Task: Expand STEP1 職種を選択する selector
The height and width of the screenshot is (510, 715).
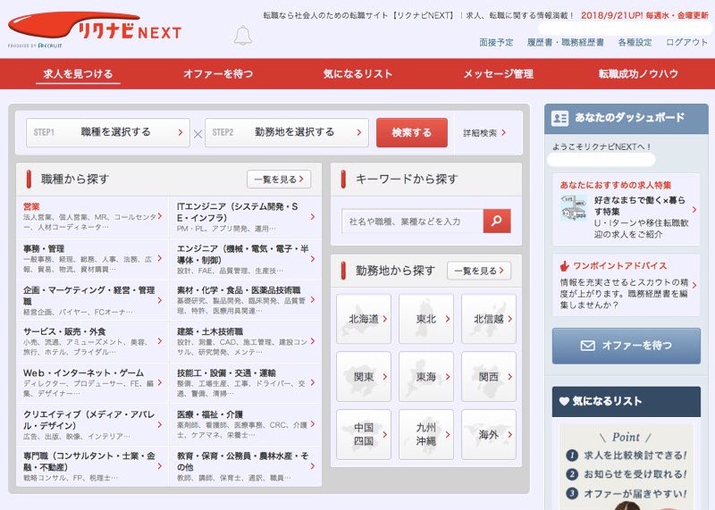Action: pyautogui.click(x=108, y=132)
